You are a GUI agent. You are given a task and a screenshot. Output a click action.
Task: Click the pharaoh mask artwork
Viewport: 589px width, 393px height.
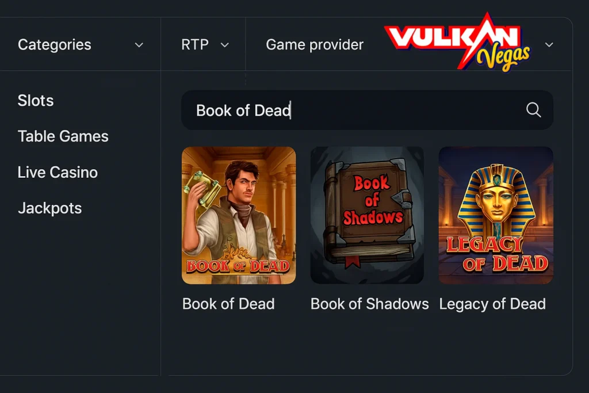tap(496, 199)
